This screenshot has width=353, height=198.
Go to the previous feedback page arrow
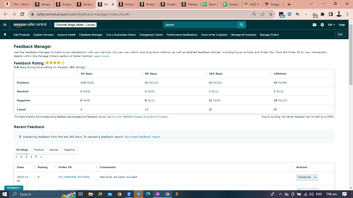pos(16,157)
